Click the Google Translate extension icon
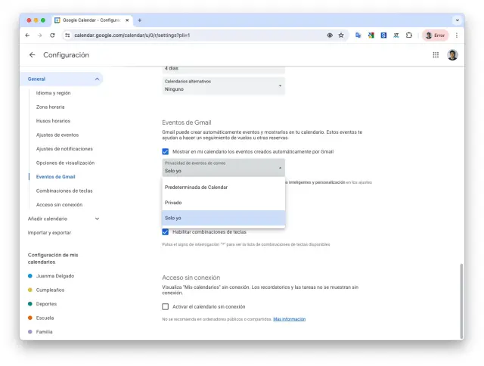 click(x=358, y=36)
